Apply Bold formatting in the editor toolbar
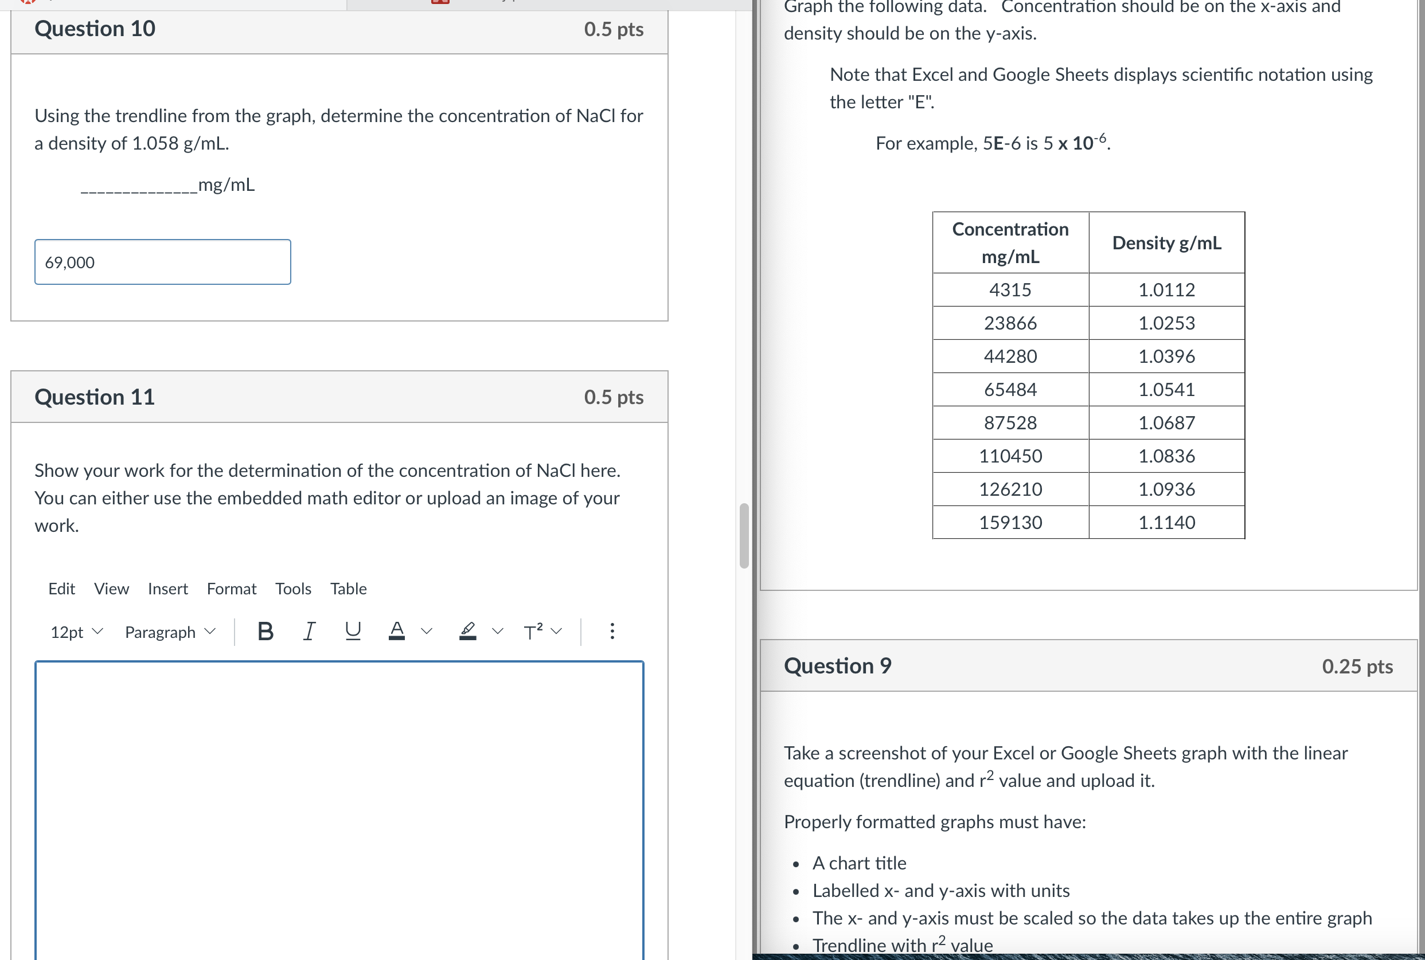Viewport: 1425px width, 960px height. pyautogui.click(x=266, y=631)
